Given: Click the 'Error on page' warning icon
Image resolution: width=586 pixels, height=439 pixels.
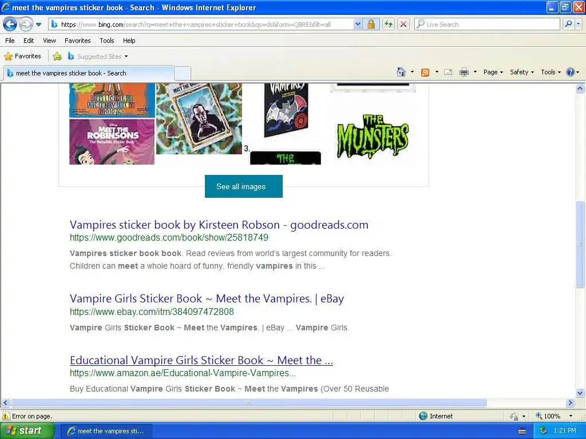Looking at the screenshot, I should (6, 416).
